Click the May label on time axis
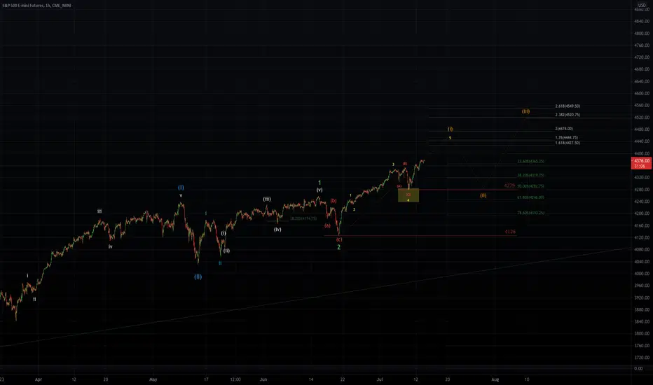This screenshot has width=653, height=385. [x=153, y=379]
